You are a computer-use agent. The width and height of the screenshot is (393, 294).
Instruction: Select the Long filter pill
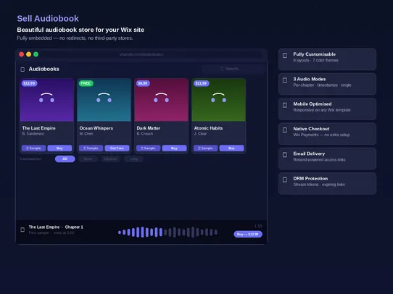(133, 159)
